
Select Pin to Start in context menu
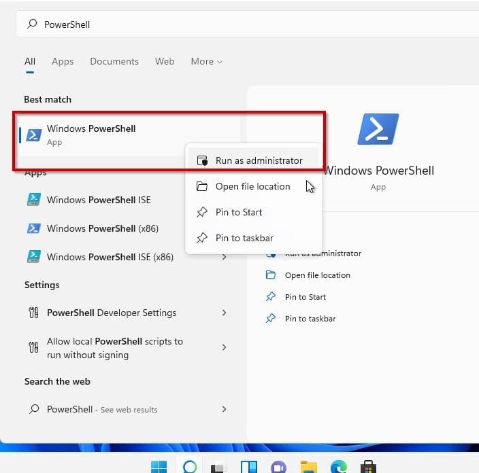tap(238, 213)
